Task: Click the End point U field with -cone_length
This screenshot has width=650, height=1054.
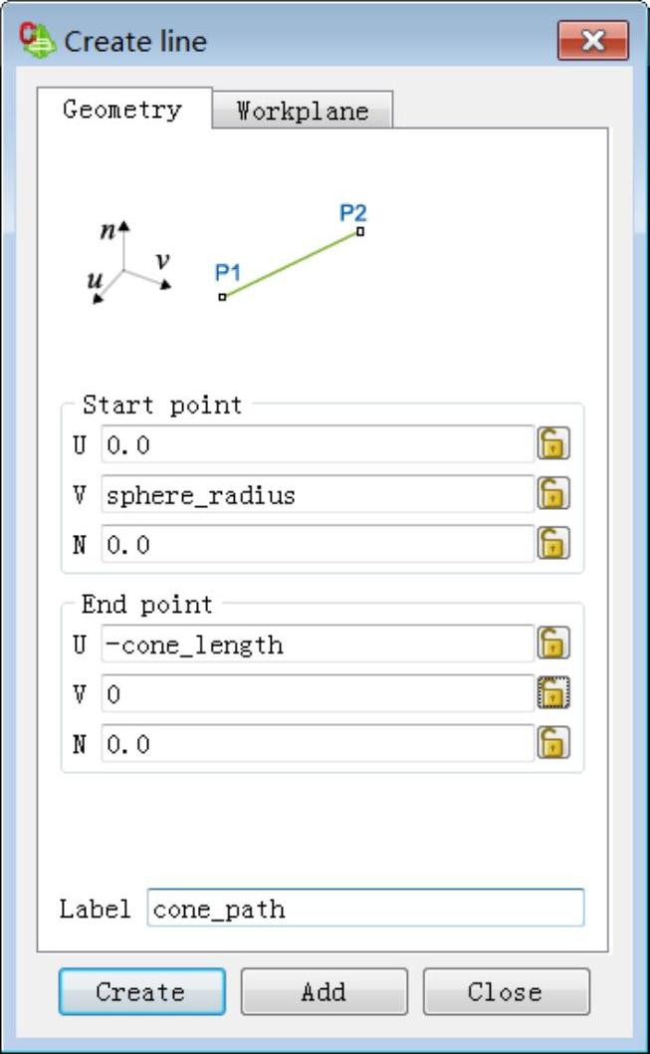Action: tap(318, 645)
